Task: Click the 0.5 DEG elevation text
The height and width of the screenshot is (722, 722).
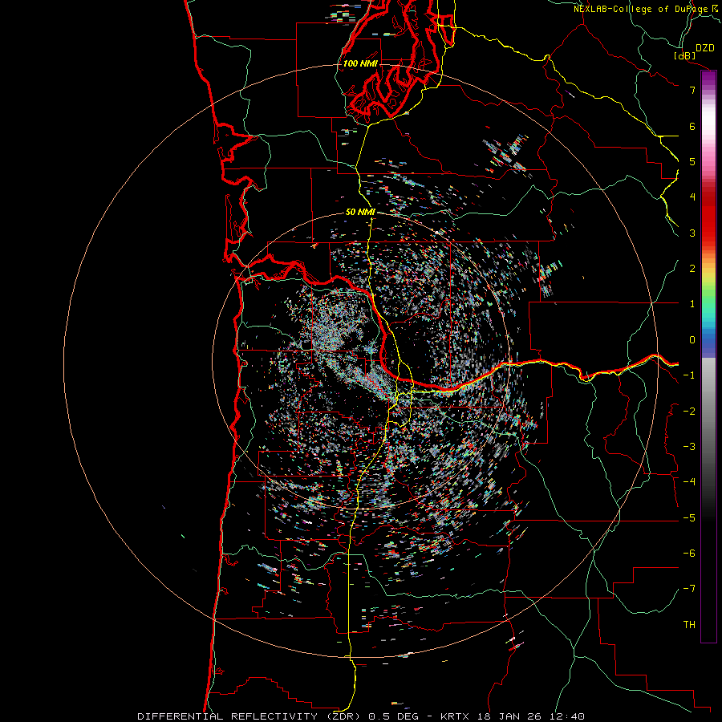Action: (x=394, y=716)
